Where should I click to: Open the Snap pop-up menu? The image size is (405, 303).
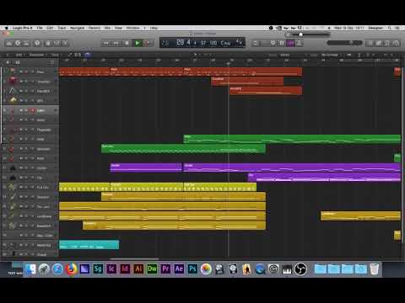(285, 55)
